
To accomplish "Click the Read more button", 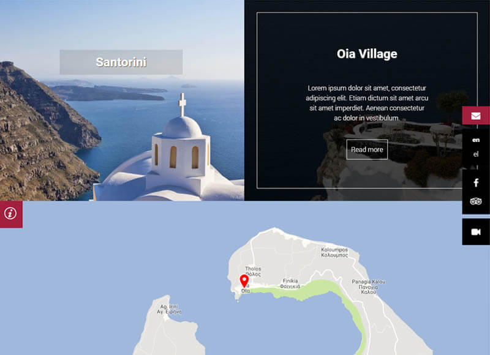I will point(367,149).
